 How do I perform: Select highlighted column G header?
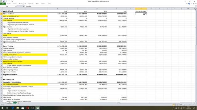click(141, 9)
